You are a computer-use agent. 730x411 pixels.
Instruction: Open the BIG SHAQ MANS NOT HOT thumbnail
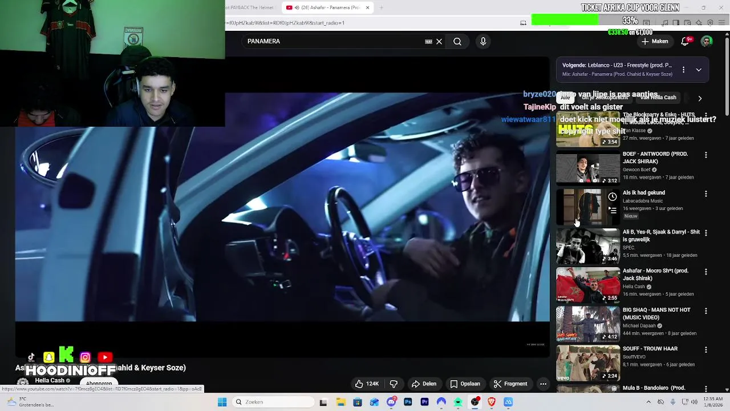point(587,324)
